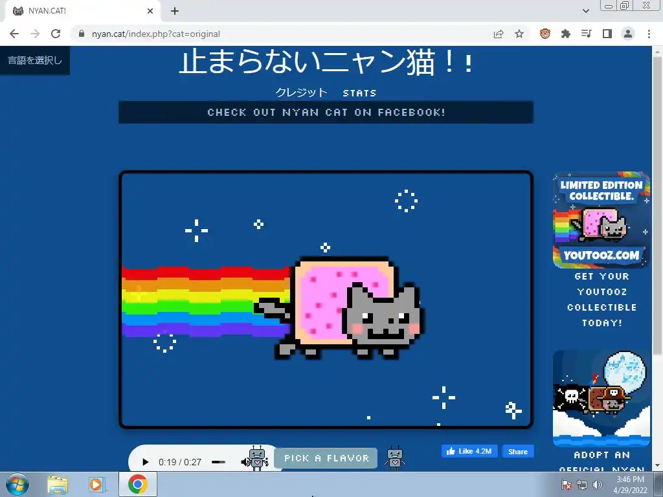Click the browser forward arrow
This screenshot has width=663, height=497.
(35, 34)
